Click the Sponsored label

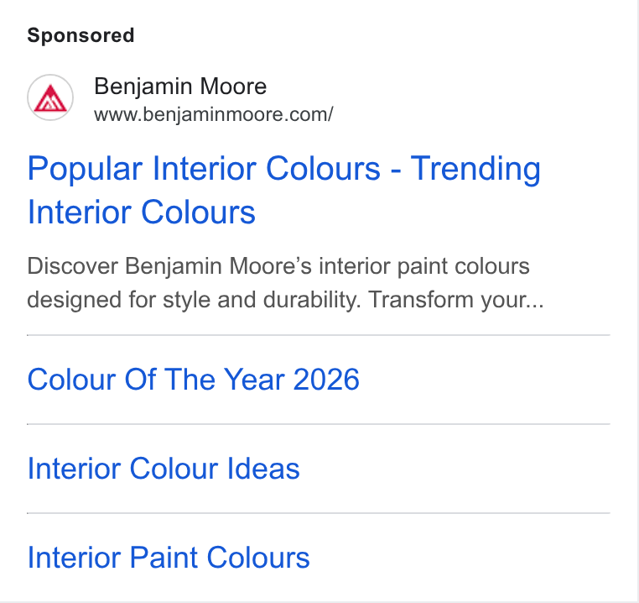click(x=81, y=35)
